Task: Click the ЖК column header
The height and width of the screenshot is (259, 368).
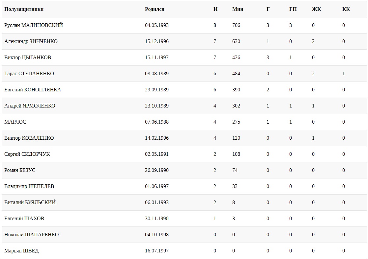Action: pyautogui.click(x=316, y=9)
